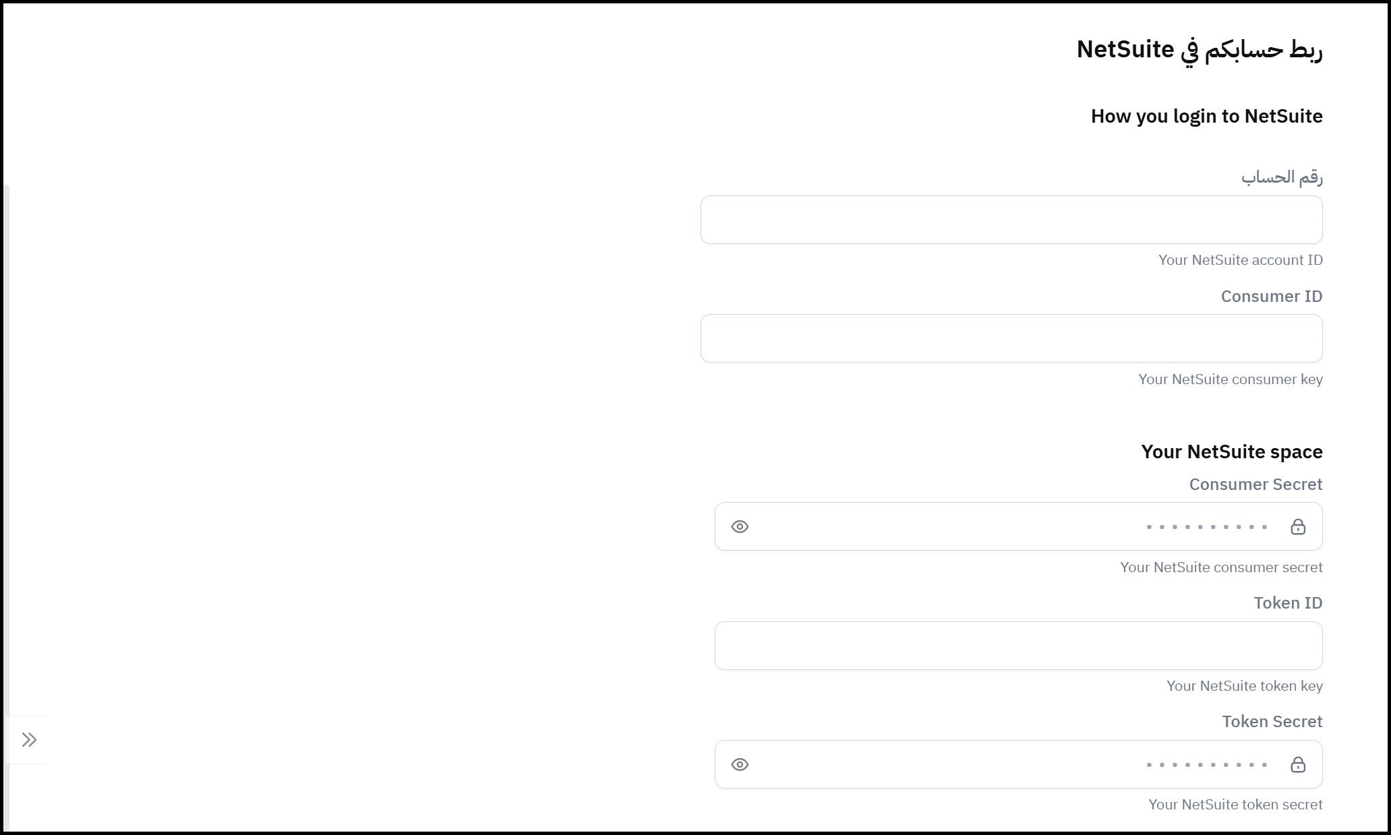
Task: Click the رقم الحساب field label
Action: [x=1282, y=177]
